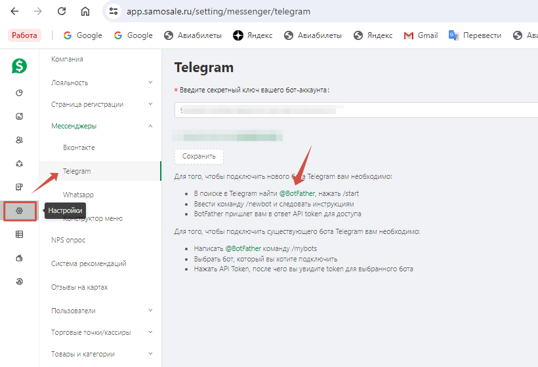
Task: Open first Google bookmark
Action: pyautogui.click(x=83, y=35)
